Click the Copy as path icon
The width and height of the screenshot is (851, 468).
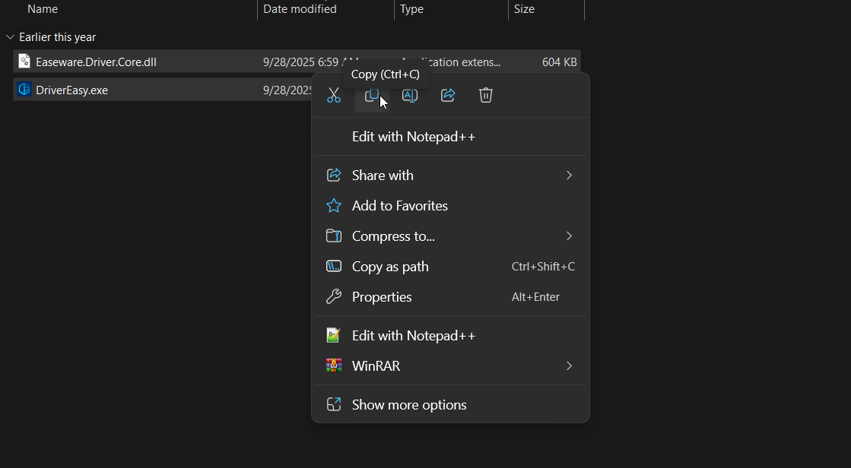[334, 266]
